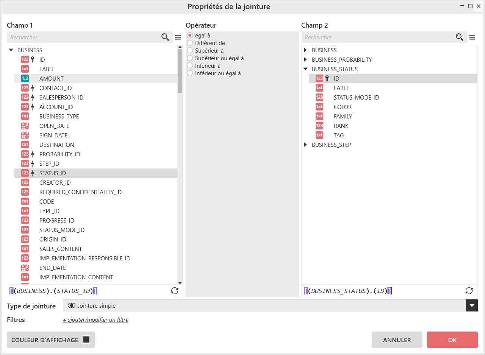Click 'ajouter/modifier un filtre' link

click(95, 320)
